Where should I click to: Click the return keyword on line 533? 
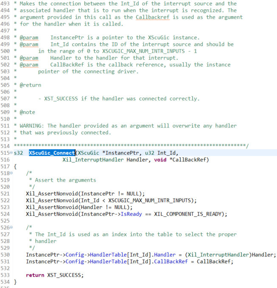pyautogui.click(x=35, y=275)
